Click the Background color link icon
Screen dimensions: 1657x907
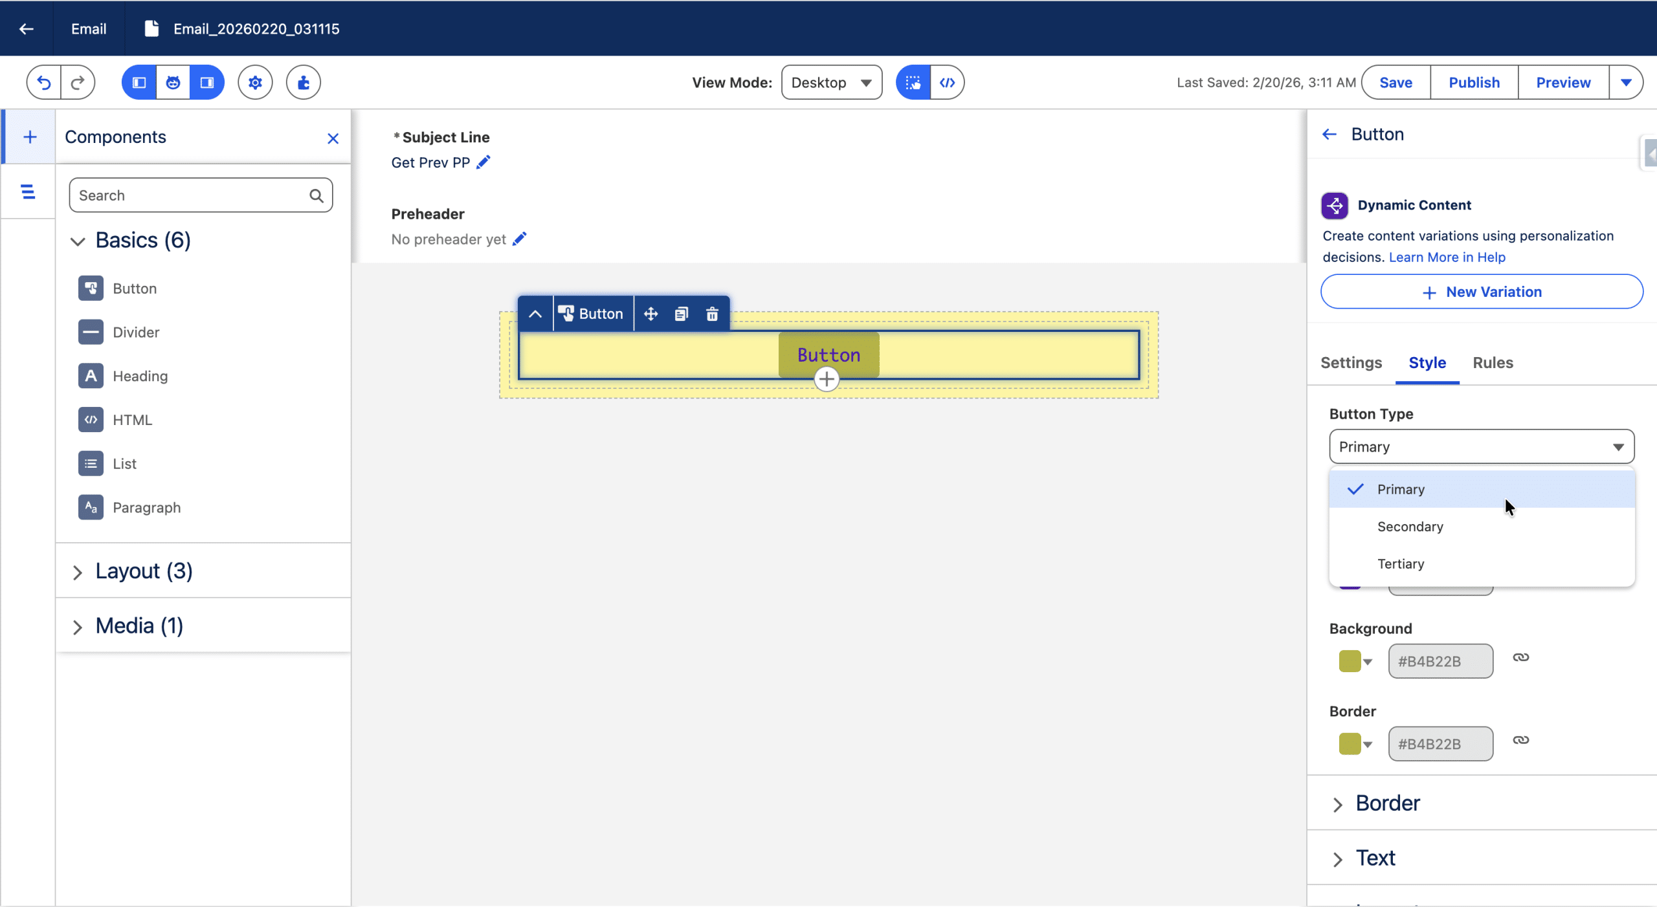point(1520,657)
